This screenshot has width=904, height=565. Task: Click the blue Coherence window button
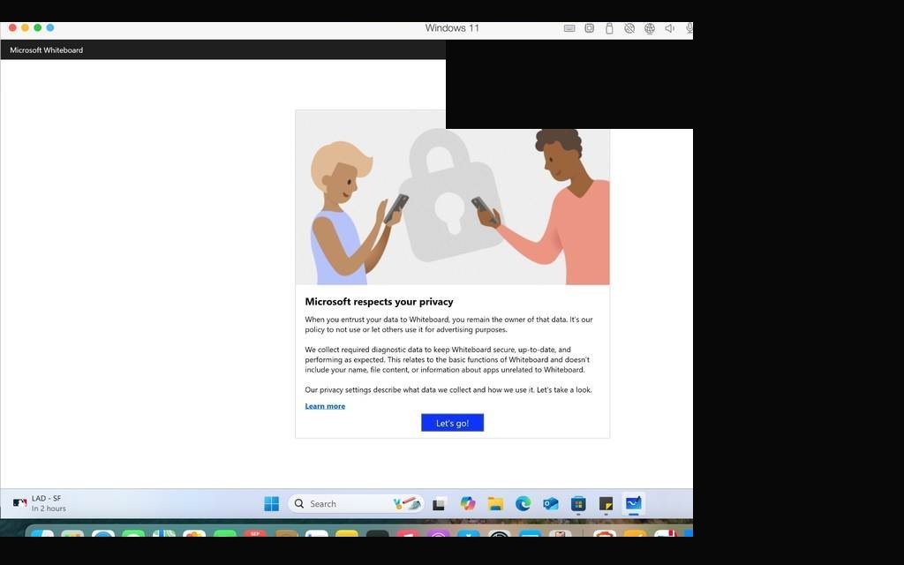50,27
